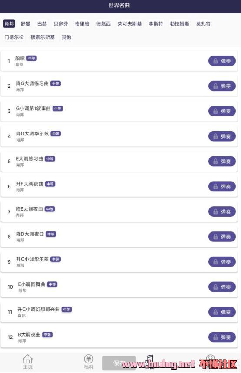Screen dimensions: 241x373
Task: Tap the lock icon beside 船歌
Action: tap(215, 61)
